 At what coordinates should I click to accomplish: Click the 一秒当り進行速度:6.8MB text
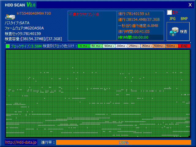coord(138,26)
